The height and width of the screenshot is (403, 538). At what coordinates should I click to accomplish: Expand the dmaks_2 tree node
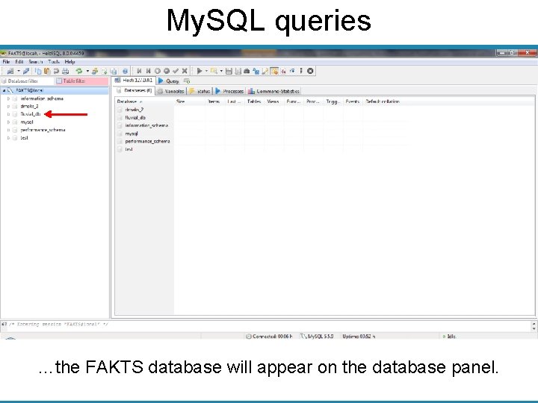point(8,107)
